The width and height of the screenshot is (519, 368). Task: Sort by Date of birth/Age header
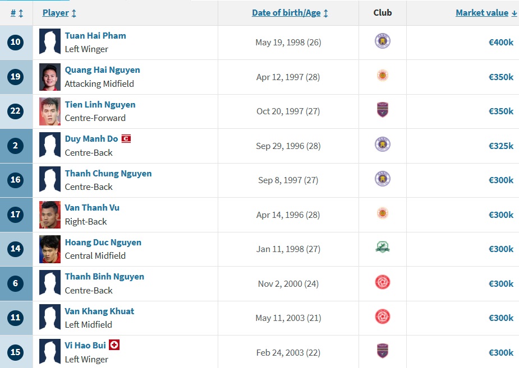point(290,13)
